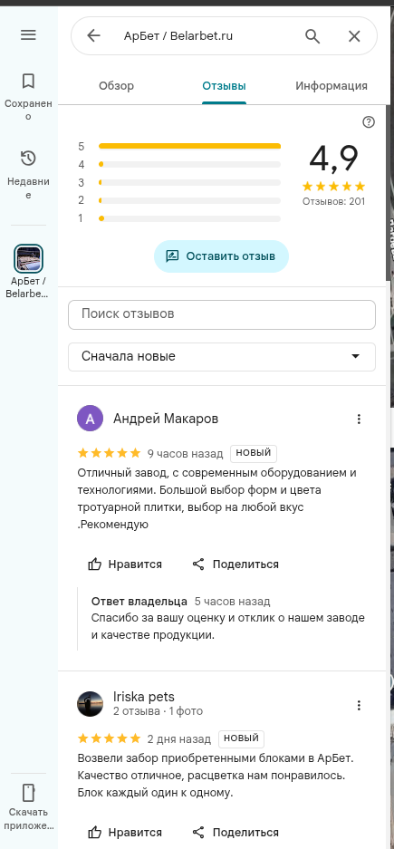The width and height of the screenshot is (394, 849).
Task: Open Iriska pets profile avatar
Action: 91,704
